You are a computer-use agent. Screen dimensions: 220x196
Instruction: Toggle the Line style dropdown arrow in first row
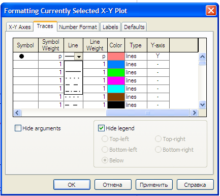pyautogui.click(x=79, y=57)
